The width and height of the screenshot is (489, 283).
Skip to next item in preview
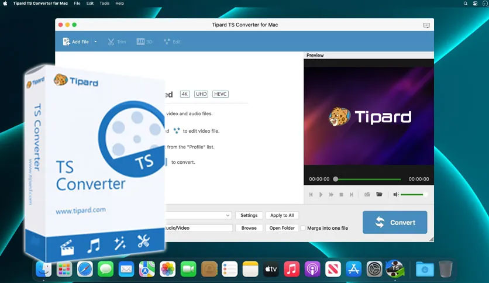pos(352,195)
